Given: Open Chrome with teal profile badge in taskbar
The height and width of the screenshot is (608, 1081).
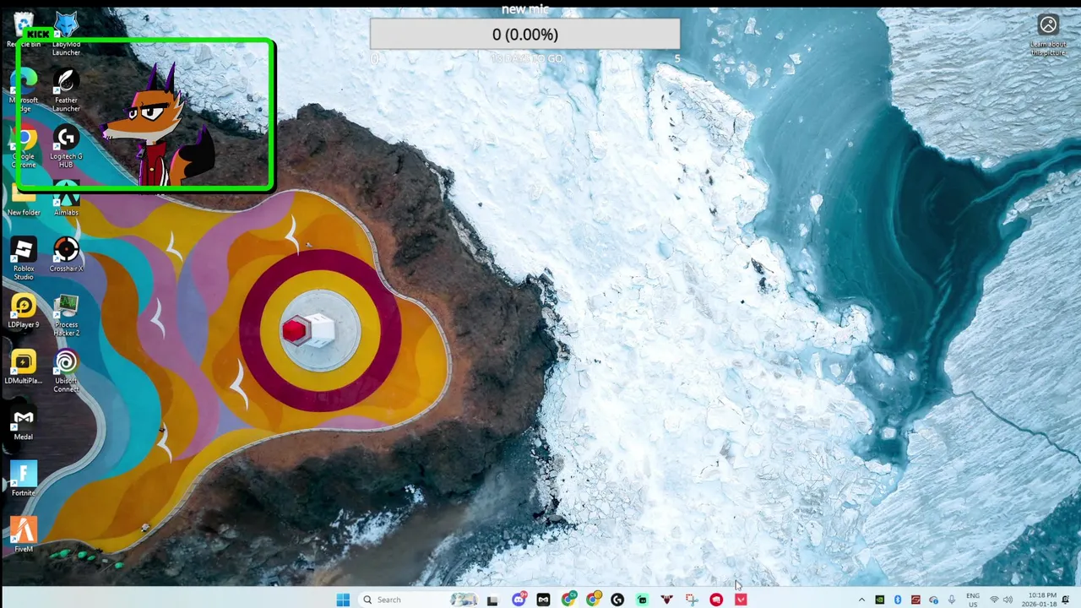Looking at the screenshot, I should click(x=568, y=600).
